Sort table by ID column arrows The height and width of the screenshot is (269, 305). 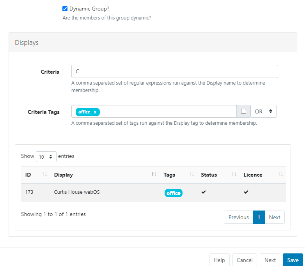click(44, 175)
